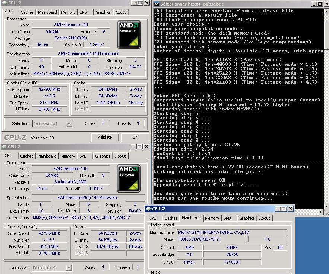This screenshot has height=274, width=329.
Task: Minimize the pifast command prompt window
Action: pos(314,4)
